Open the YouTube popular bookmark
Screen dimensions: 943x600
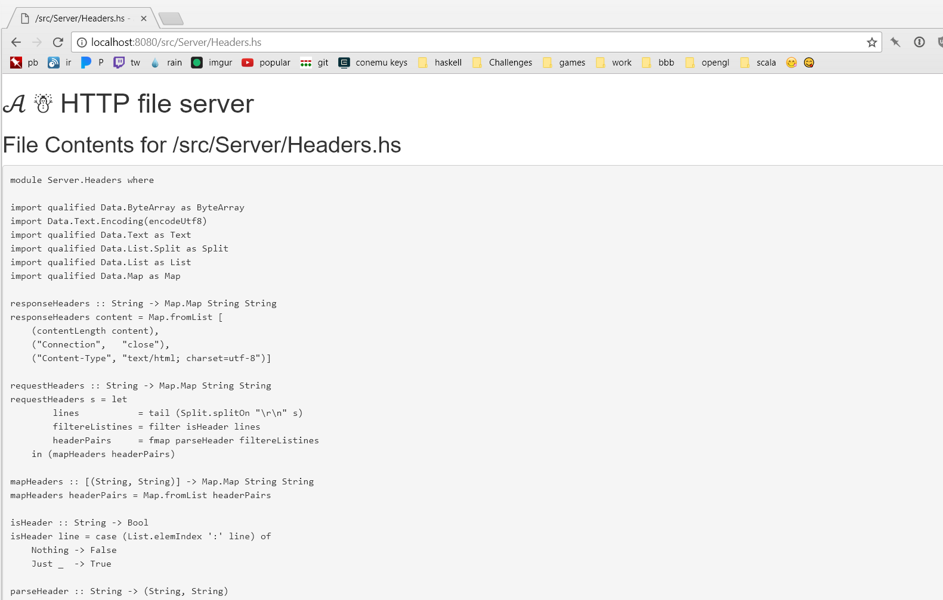point(266,63)
